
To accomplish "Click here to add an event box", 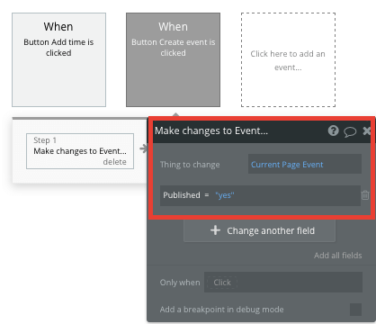I will click(x=288, y=59).
